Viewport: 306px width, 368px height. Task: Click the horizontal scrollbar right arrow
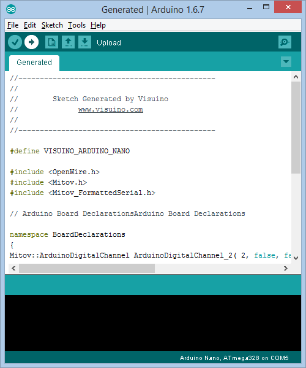point(286,268)
